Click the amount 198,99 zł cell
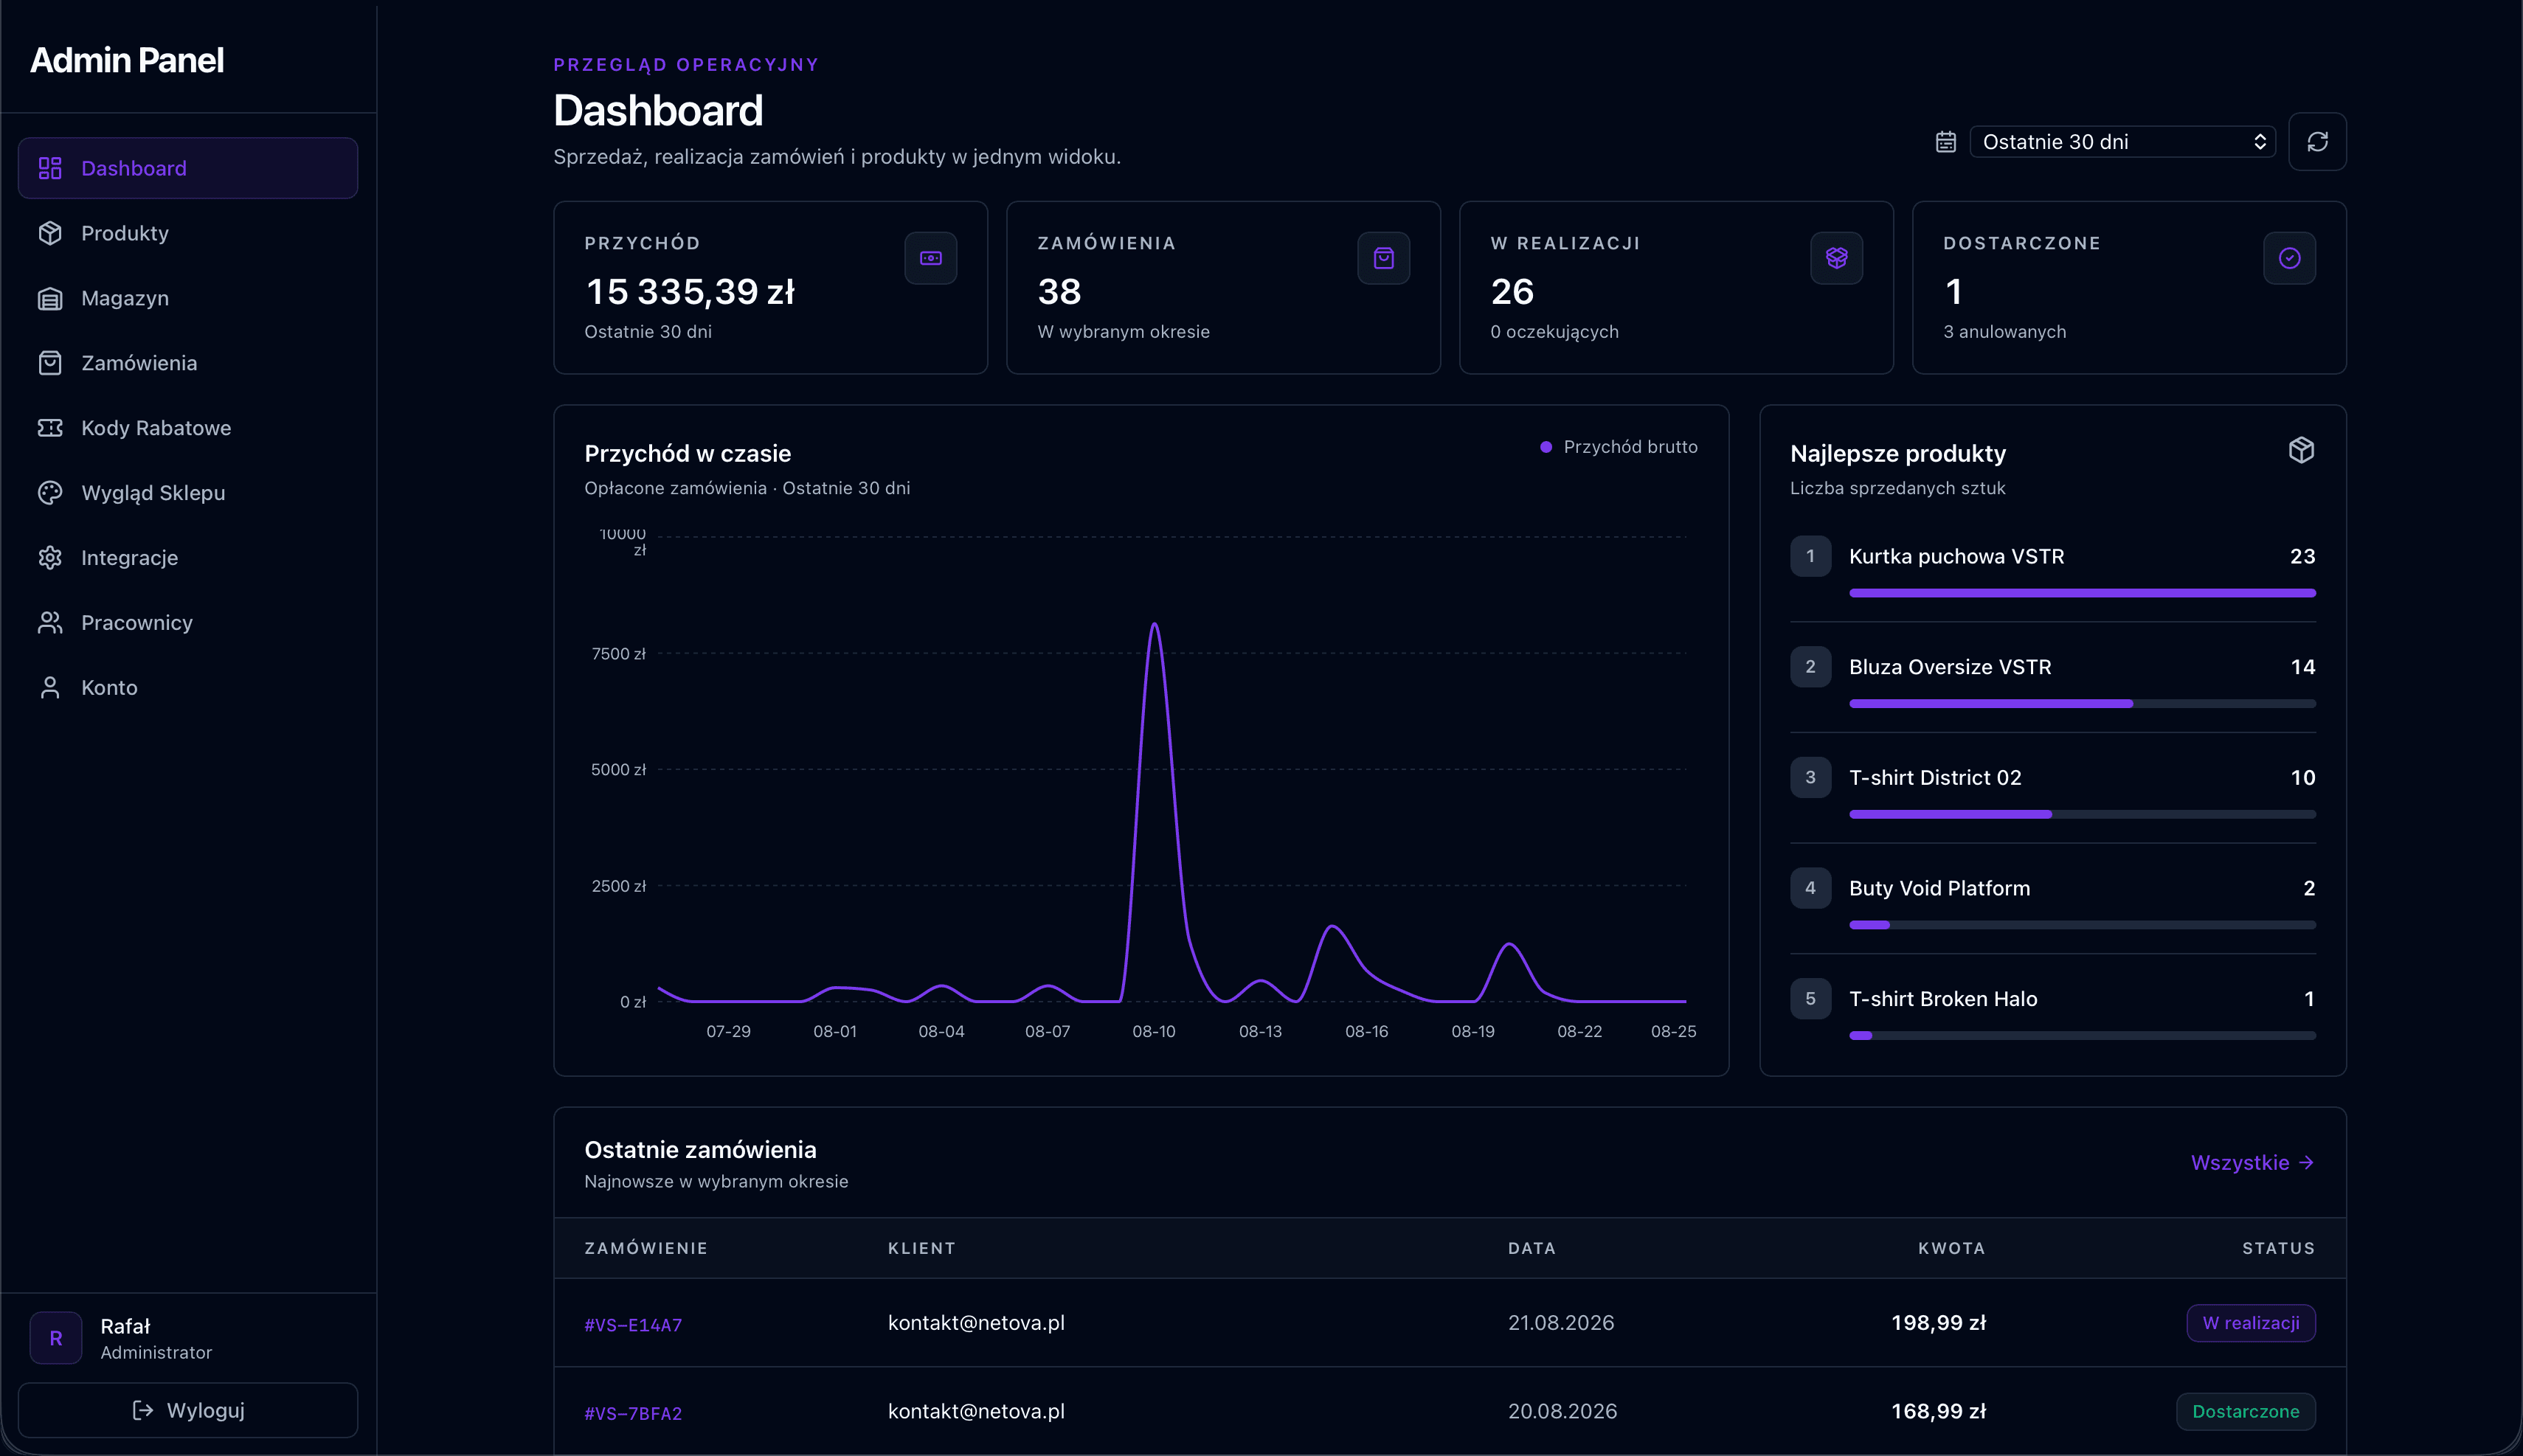Viewport: 2523px width, 1456px height. tap(1938, 1323)
